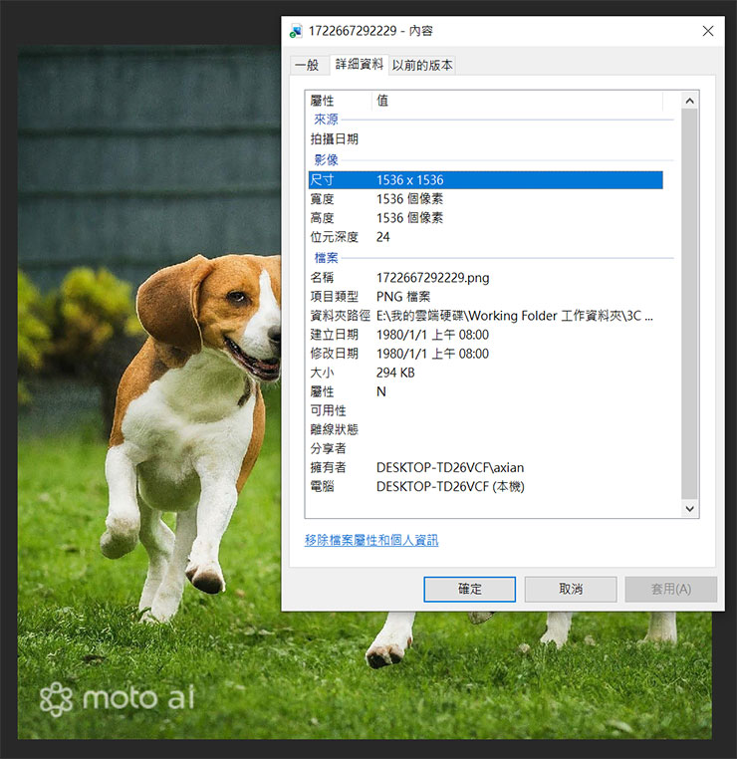Select the highlighted 尺寸 row
This screenshot has height=759, width=737.
(x=485, y=180)
